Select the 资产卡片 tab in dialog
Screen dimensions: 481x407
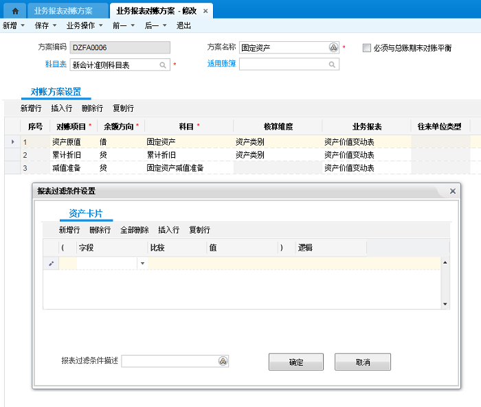point(85,213)
